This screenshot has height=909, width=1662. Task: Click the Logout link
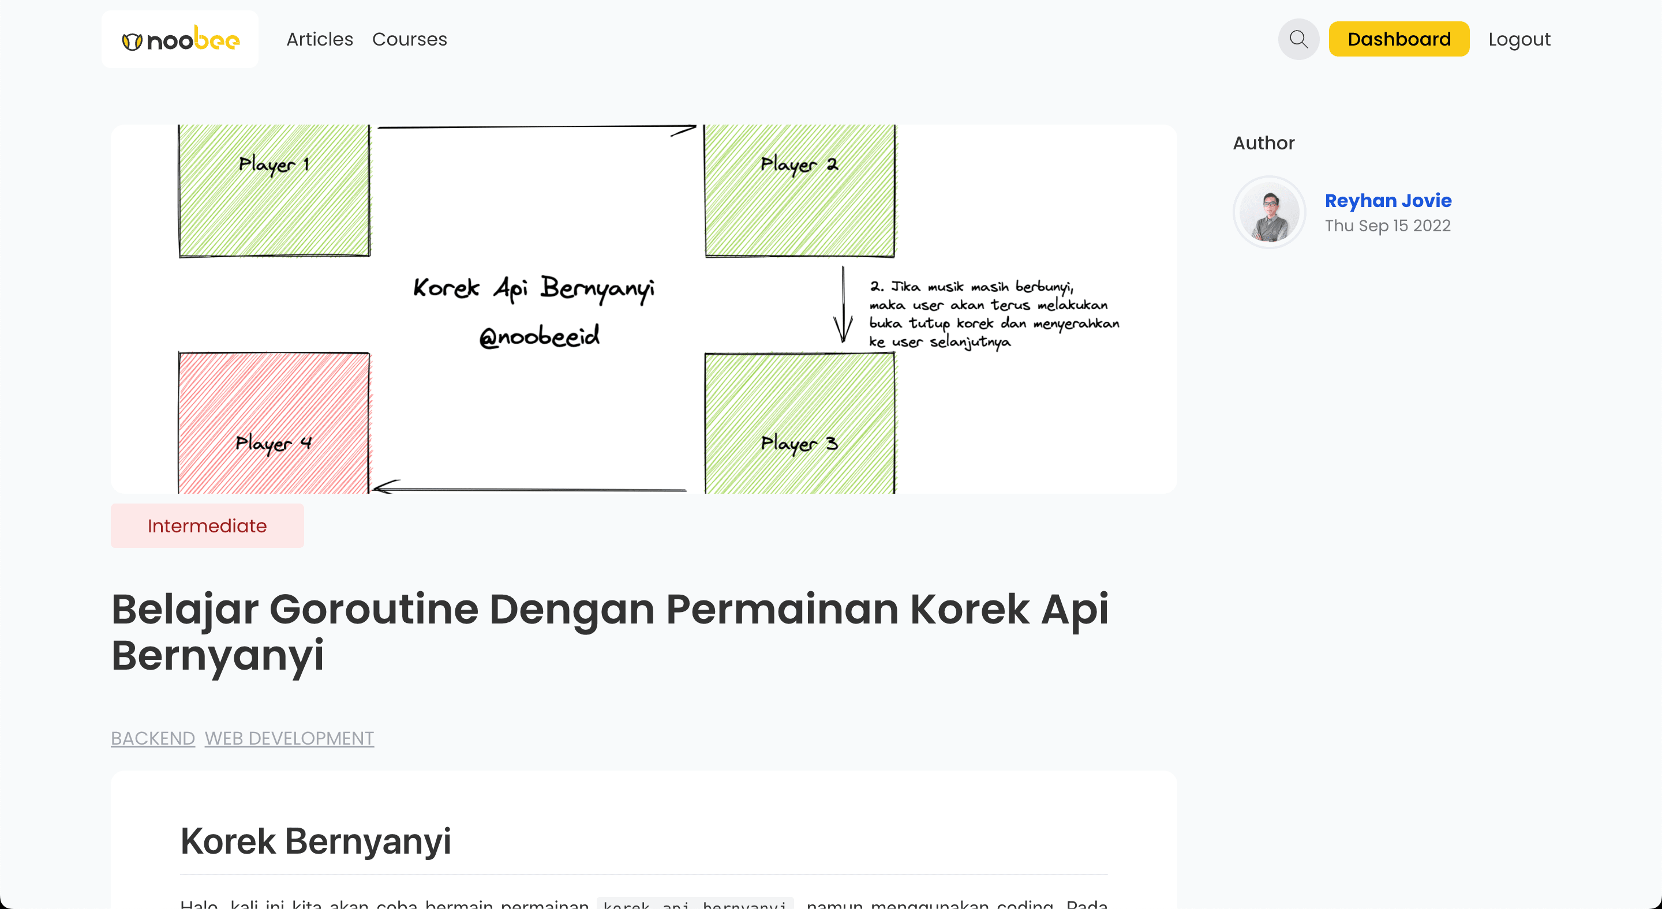1519,39
